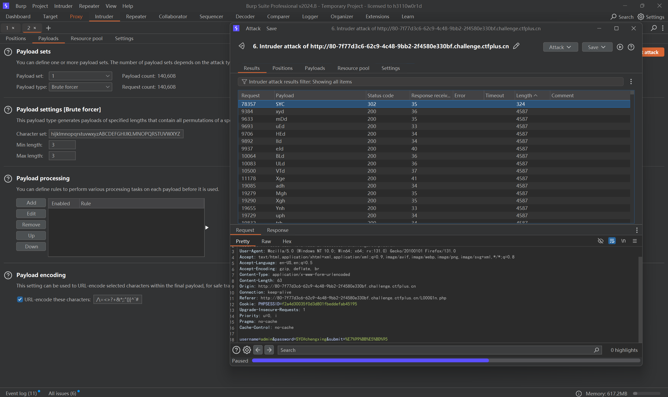The width and height of the screenshot is (668, 397).
Task: Resume attack using the play circle icon
Action: (x=620, y=47)
